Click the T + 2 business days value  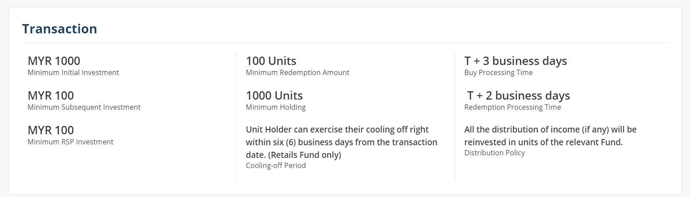tap(518, 96)
